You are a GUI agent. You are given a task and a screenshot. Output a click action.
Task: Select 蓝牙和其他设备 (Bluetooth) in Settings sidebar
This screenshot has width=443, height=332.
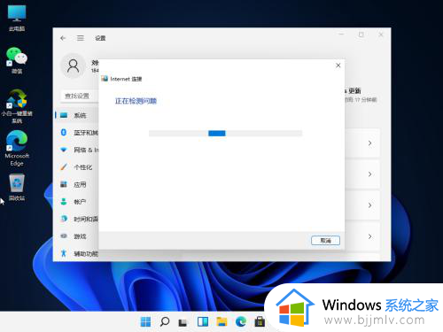pos(77,133)
